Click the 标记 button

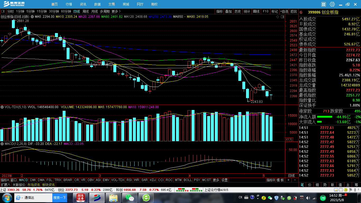click(x=275, y=11)
